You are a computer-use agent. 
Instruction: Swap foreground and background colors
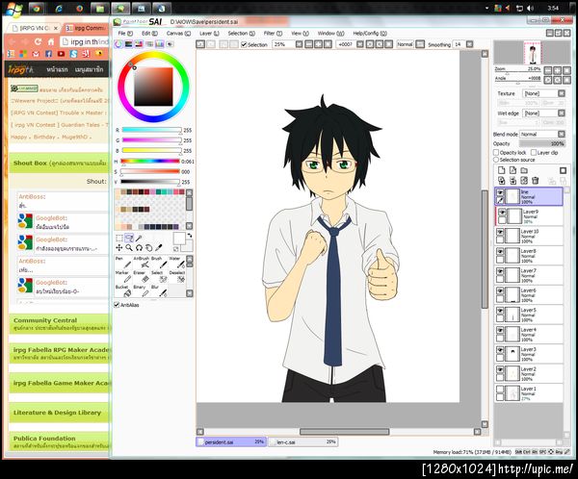190,236
